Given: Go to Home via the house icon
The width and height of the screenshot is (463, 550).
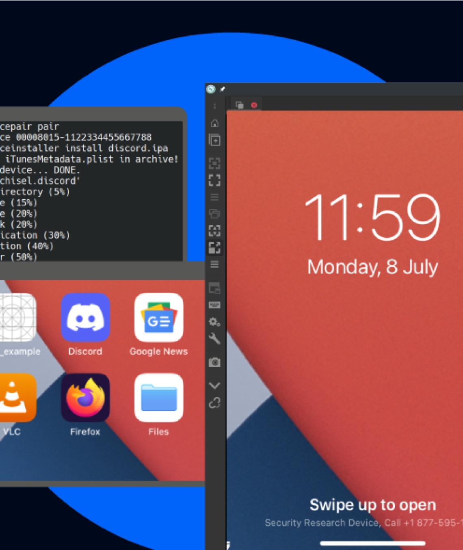Looking at the screenshot, I should click(x=214, y=123).
